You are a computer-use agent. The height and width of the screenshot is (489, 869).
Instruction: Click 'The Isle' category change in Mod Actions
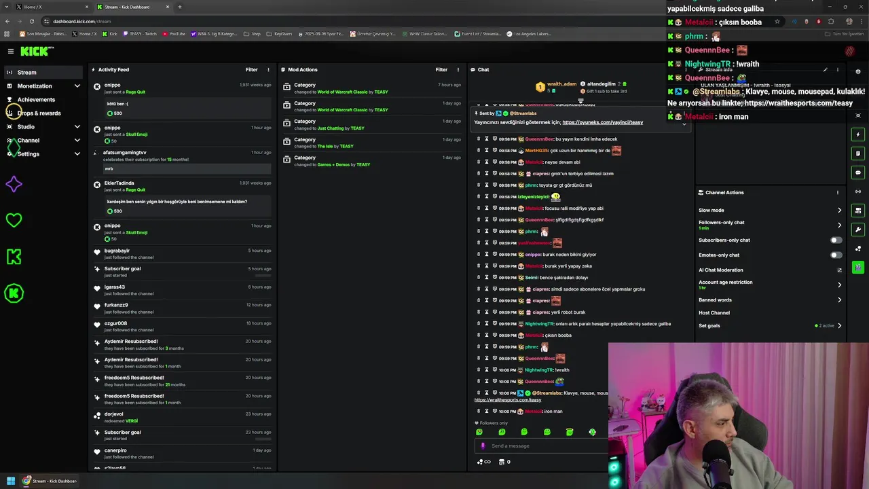372,143
